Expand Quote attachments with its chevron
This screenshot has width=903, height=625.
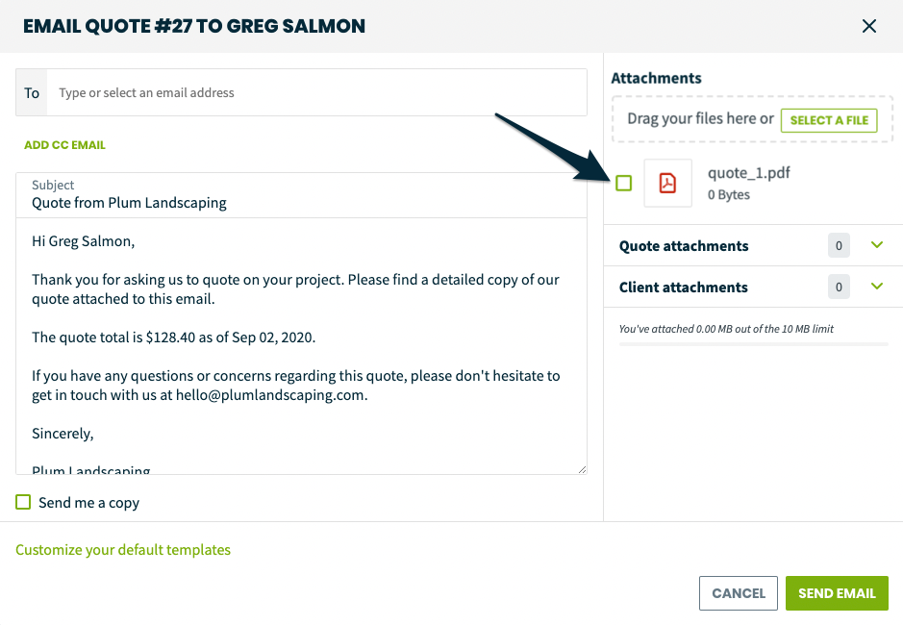pos(876,245)
